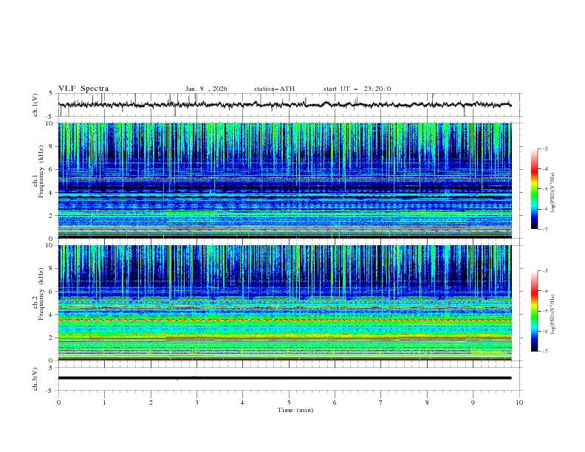Viewport: 585px width, 452px height.
Task: Click the ch.2 "Frequency (kHz)" axis label
Action: point(41,294)
